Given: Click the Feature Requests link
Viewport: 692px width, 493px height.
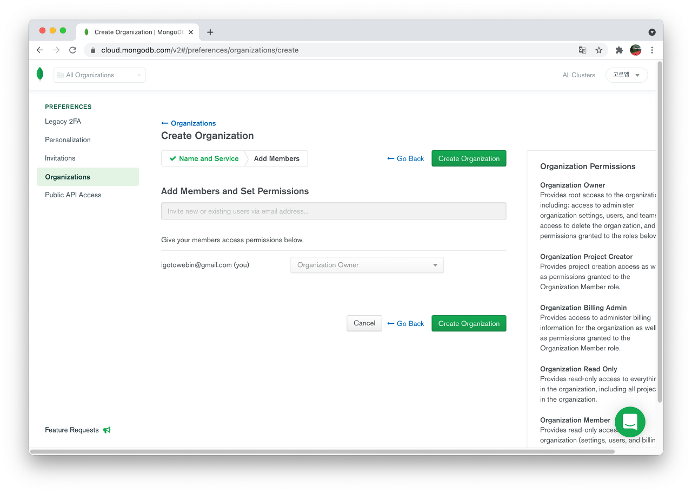Looking at the screenshot, I should pyautogui.click(x=72, y=430).
